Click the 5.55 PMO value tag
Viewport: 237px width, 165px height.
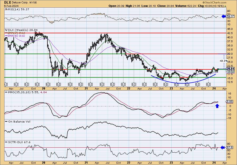pos(229,102)
